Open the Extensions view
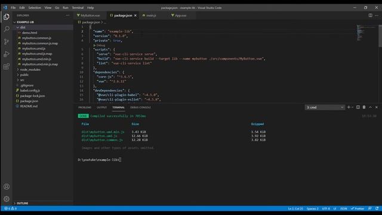The image size is (382, 215). coord(7,66)
